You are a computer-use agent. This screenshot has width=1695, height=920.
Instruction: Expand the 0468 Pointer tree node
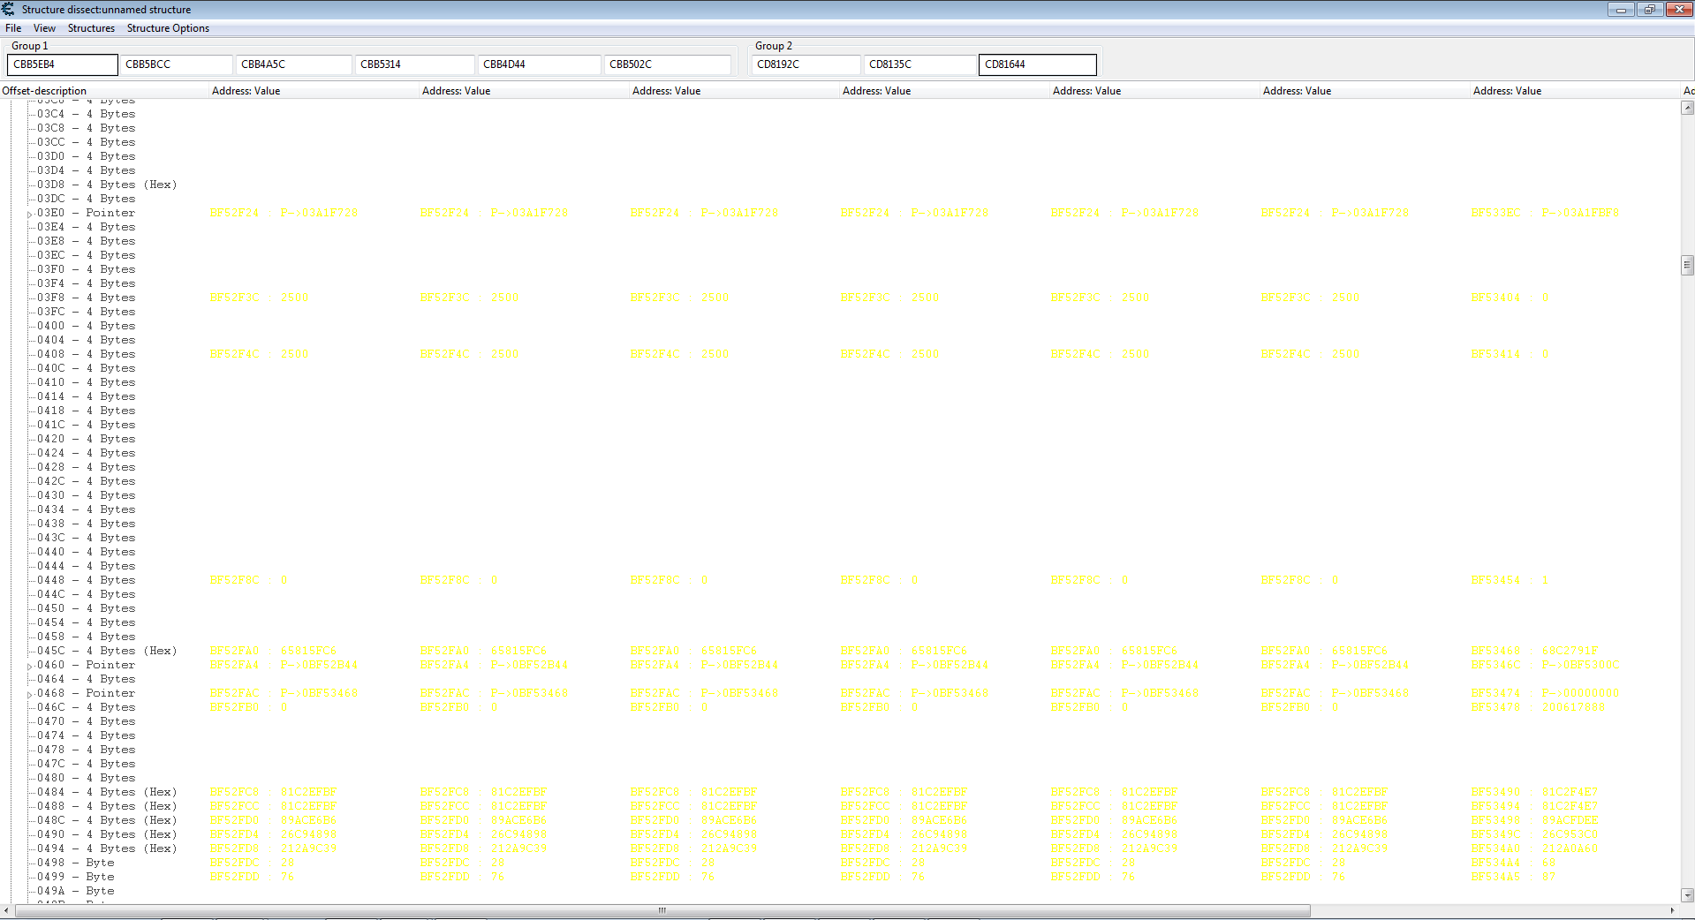click(x=29, y=694)
